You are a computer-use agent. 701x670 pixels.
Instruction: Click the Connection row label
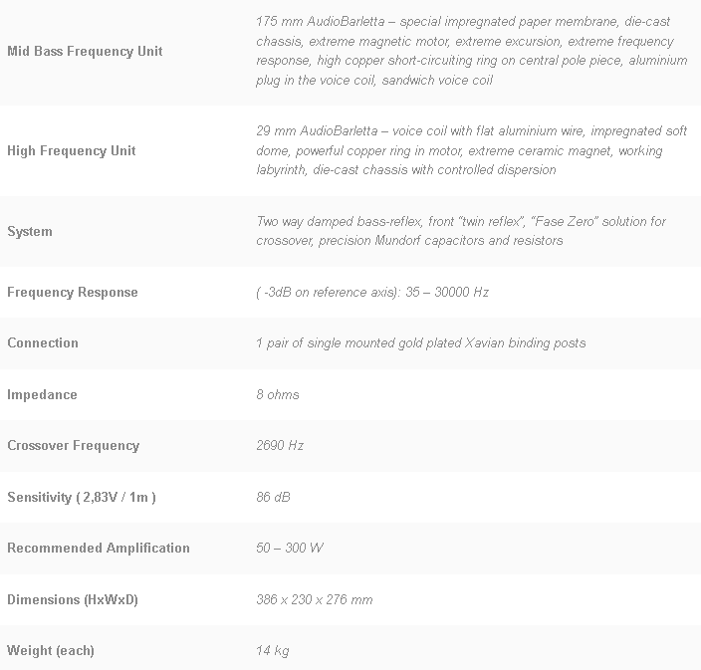(x=43, y=343)
